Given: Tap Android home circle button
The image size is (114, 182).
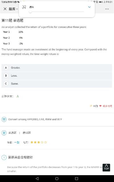Looking at the screenshot, I should click(57, 179).
